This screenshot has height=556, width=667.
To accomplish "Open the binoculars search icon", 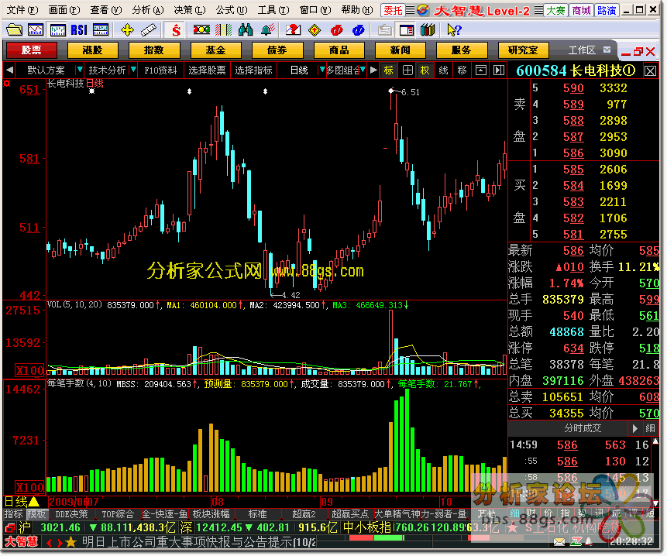I will point(246,30).
